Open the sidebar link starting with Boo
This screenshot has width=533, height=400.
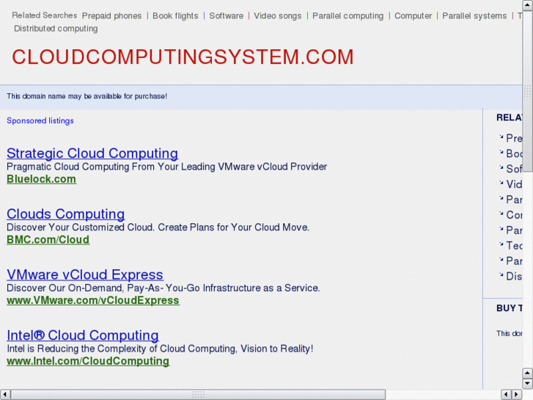(514, 153)
